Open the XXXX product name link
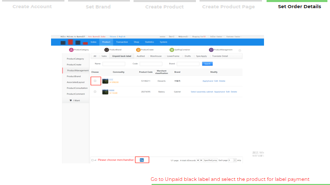 pyautogui.click(x=112, y=90)
